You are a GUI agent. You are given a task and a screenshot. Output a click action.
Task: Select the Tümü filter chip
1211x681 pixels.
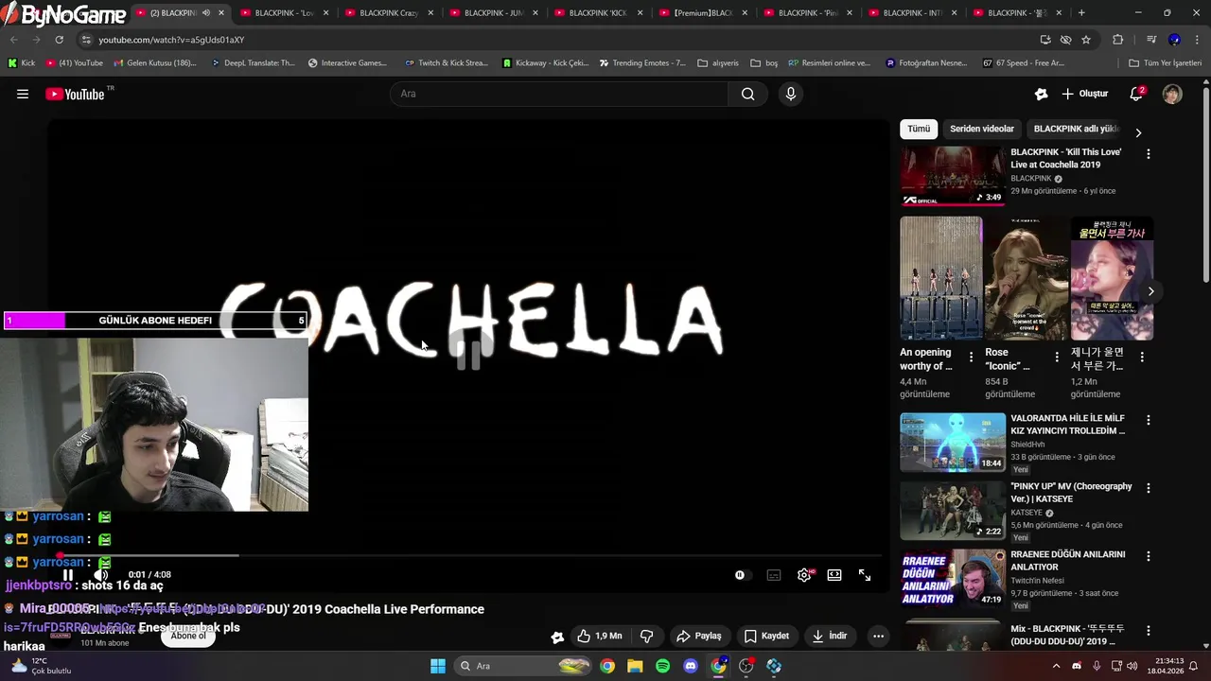pos(919,129)
